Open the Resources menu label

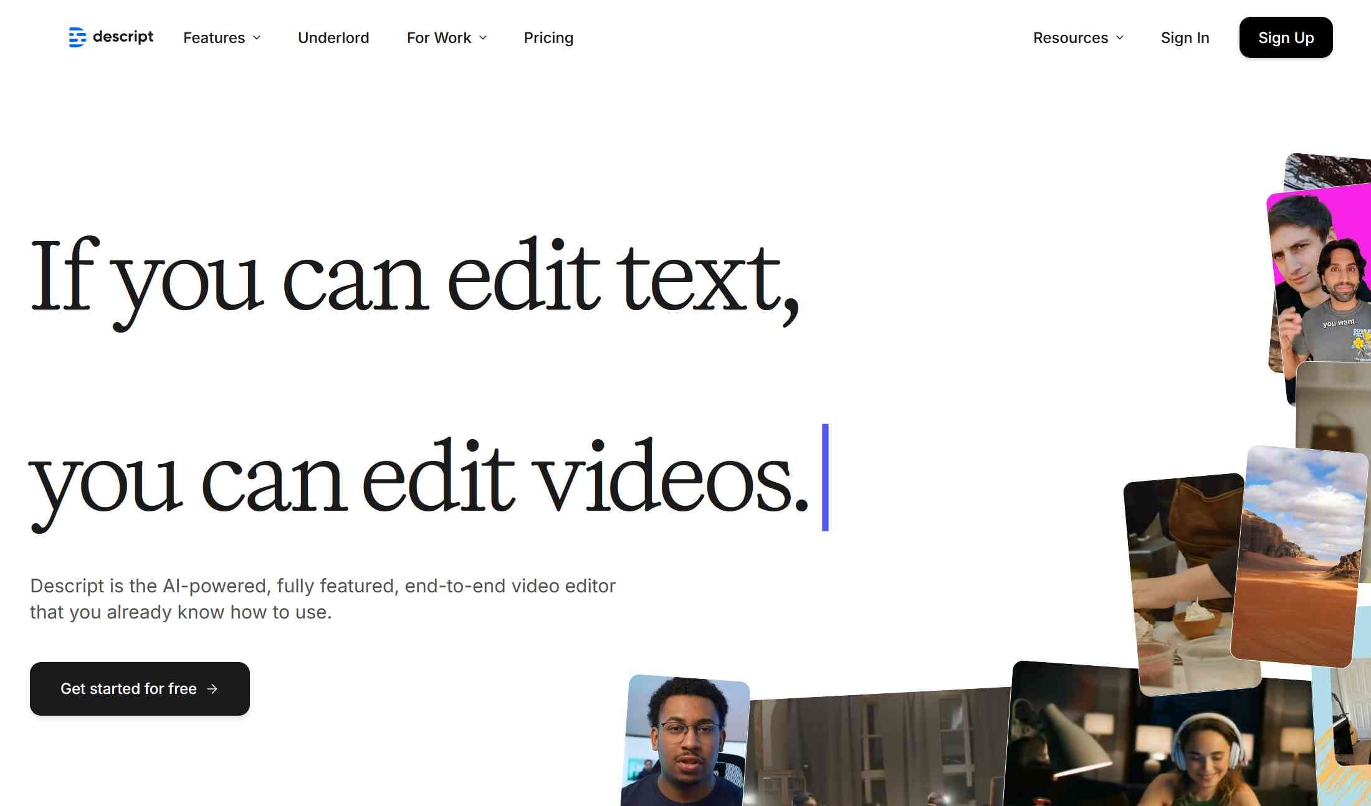point(1070,38)
